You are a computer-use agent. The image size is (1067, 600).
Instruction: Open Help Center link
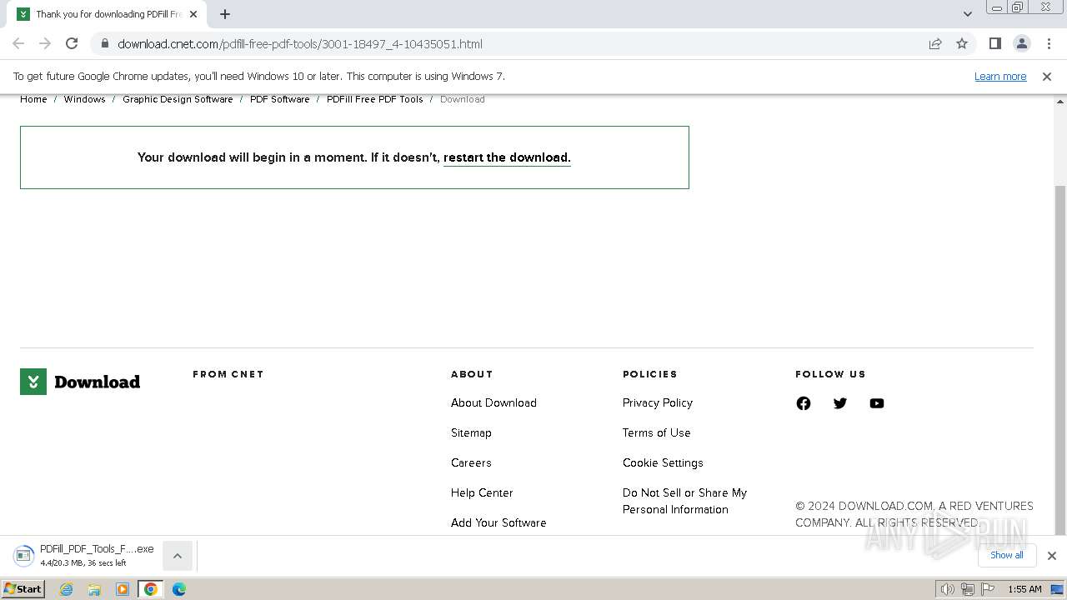click(x=482, y=492)
